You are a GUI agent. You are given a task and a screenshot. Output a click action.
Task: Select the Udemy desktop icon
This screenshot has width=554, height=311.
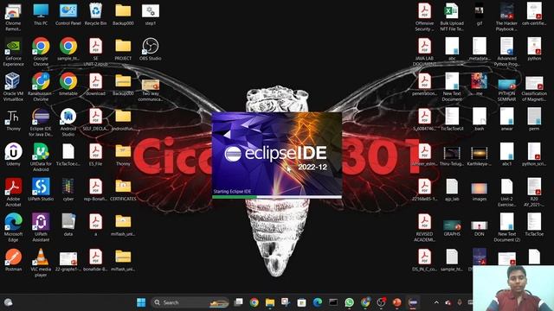pos(13,155)
